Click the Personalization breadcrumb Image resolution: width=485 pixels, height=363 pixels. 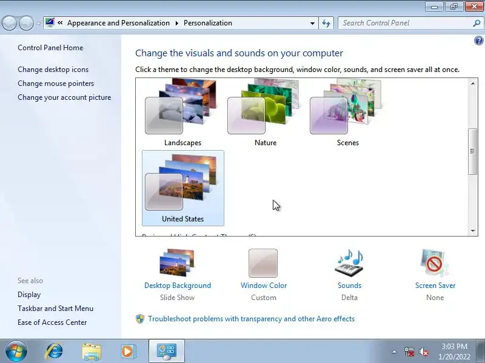[208, 23]
